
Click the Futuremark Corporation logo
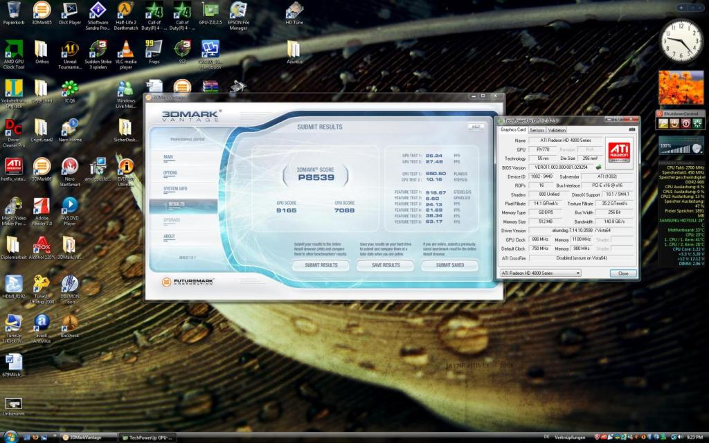[188, 282]
